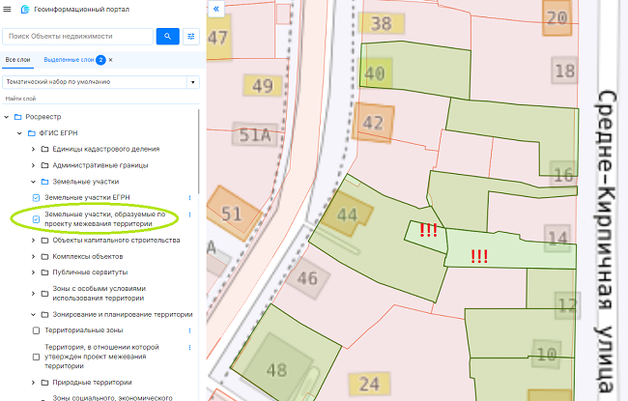Open options menu for Территориальные зоны layer
The image size is (628, 401).
click(189, 330)
